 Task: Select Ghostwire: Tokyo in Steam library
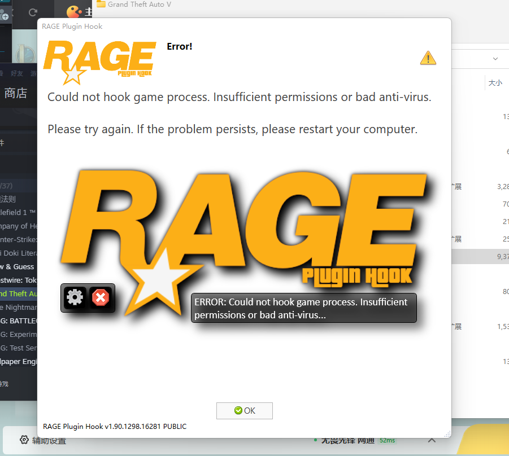click(19, 280)
